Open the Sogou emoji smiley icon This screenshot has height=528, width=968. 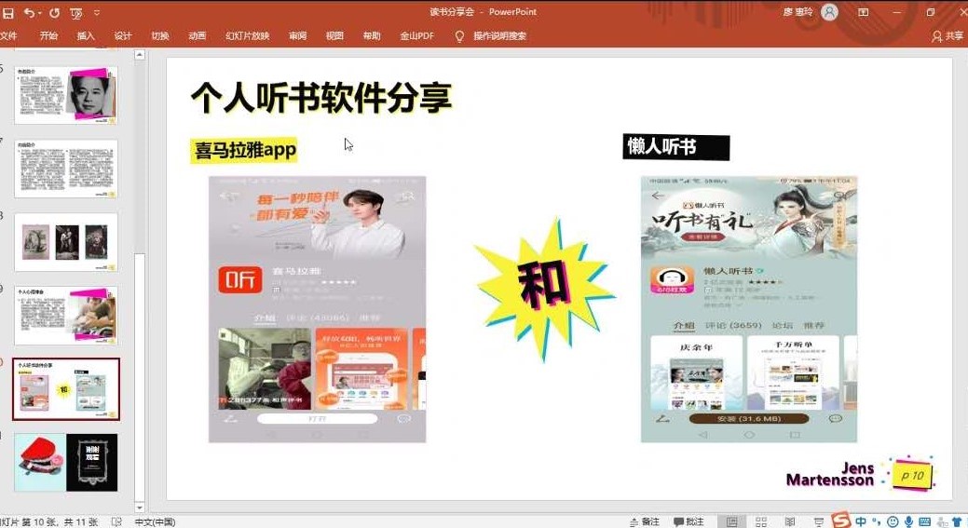point(893,521)
